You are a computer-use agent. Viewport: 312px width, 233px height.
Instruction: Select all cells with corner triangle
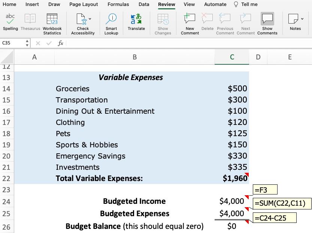pos(7,57)
